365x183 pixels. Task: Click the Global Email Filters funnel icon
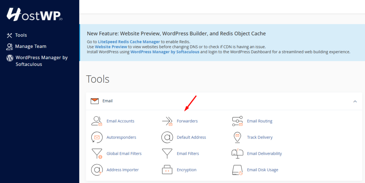pos(97,154)
